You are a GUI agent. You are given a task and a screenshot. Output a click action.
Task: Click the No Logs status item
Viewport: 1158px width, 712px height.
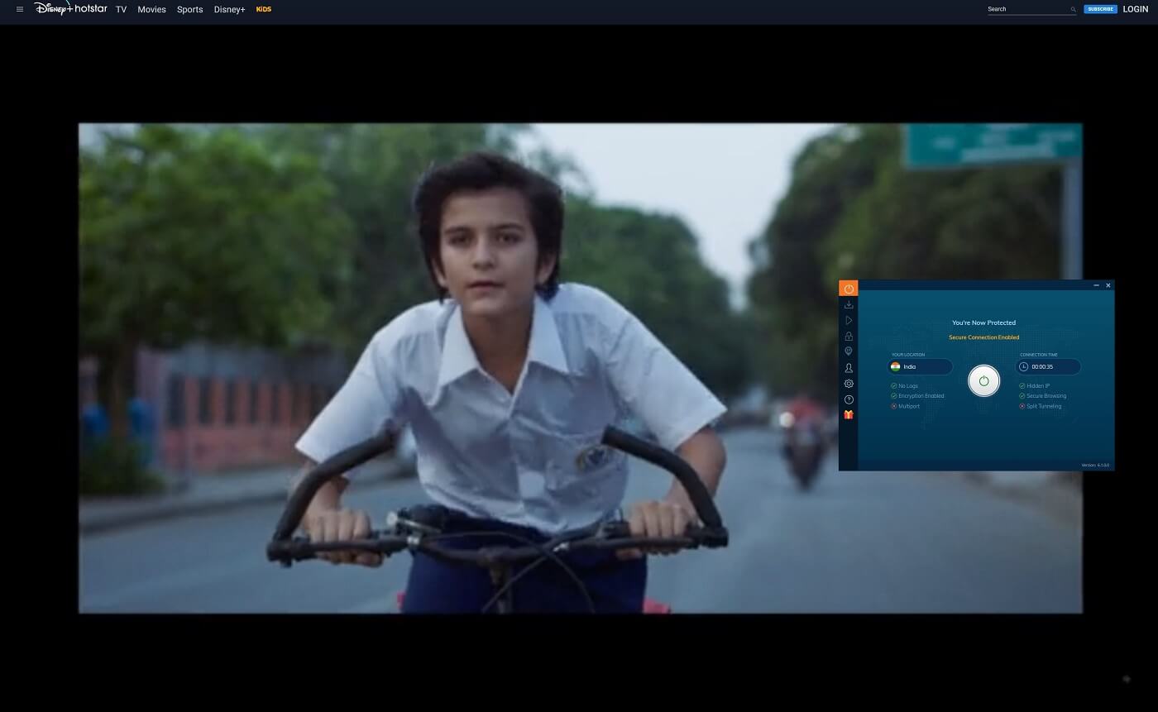904,386
